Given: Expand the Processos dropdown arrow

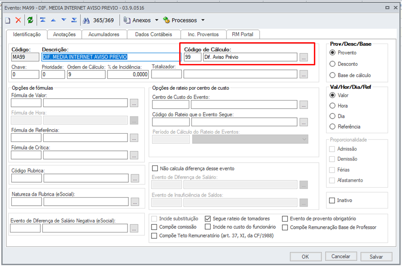Looking at the screenshot, I should 203,20.
